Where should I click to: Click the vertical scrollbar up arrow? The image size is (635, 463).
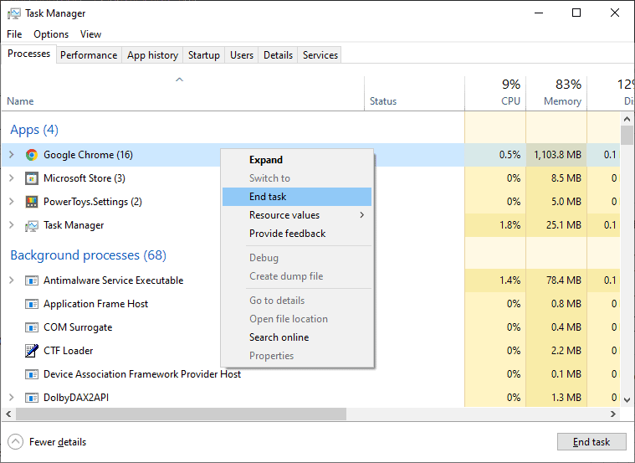[x=627, y=119]
